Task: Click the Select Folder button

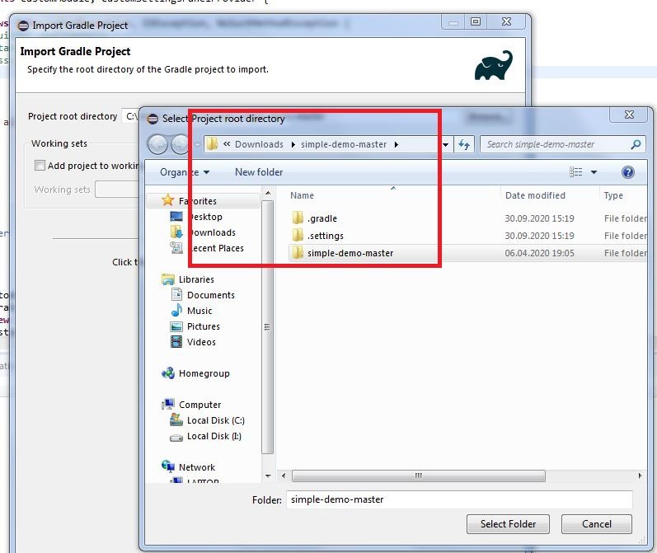Action: click(x=508, y=523)
